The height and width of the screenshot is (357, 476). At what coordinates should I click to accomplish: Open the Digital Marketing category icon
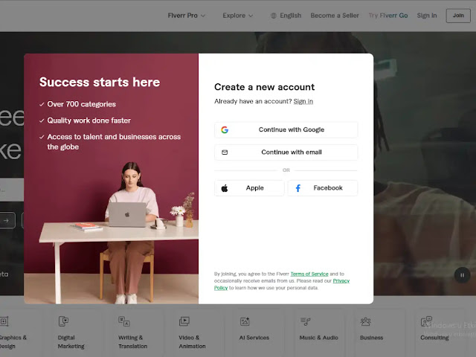point(63,321)
